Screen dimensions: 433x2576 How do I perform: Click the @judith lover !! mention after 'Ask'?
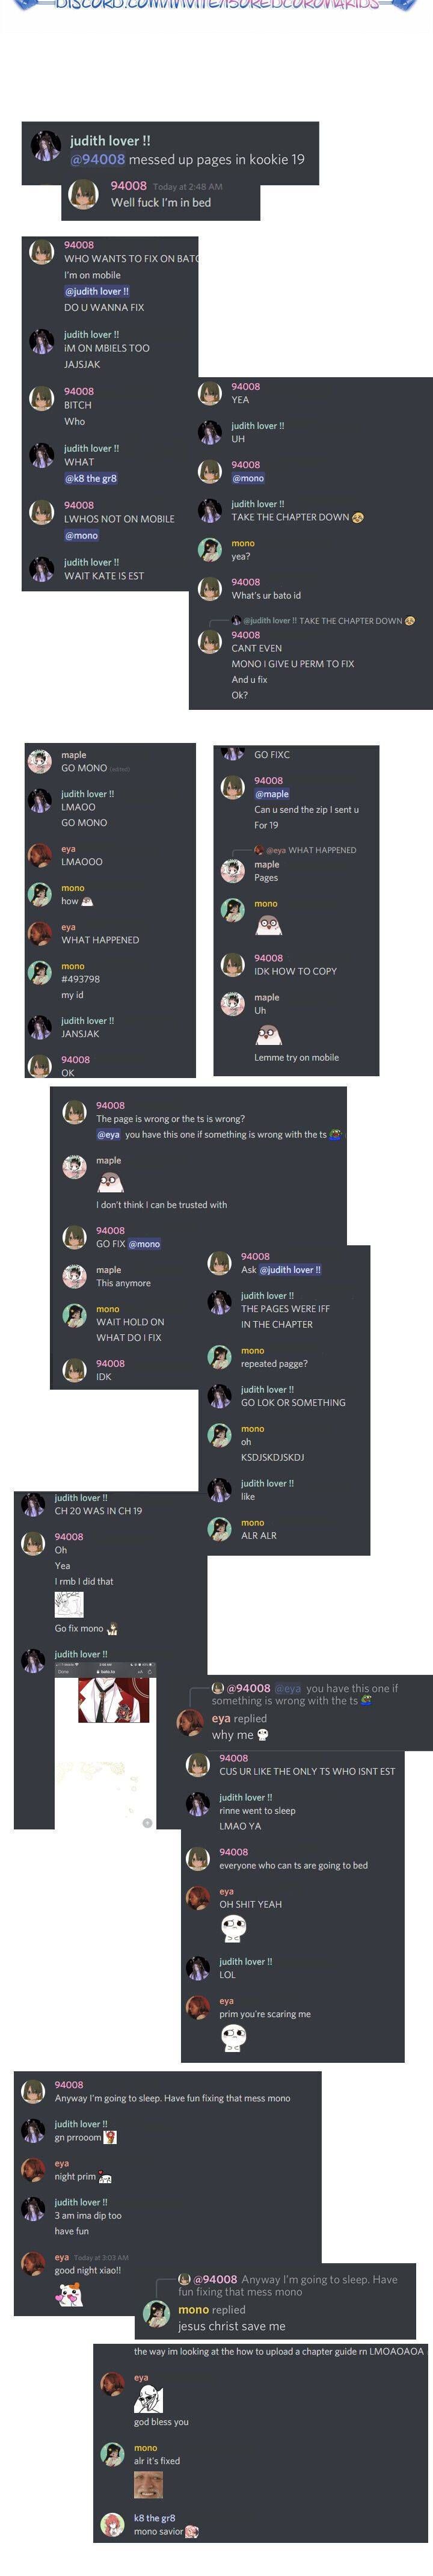[x=291, y=1270]
